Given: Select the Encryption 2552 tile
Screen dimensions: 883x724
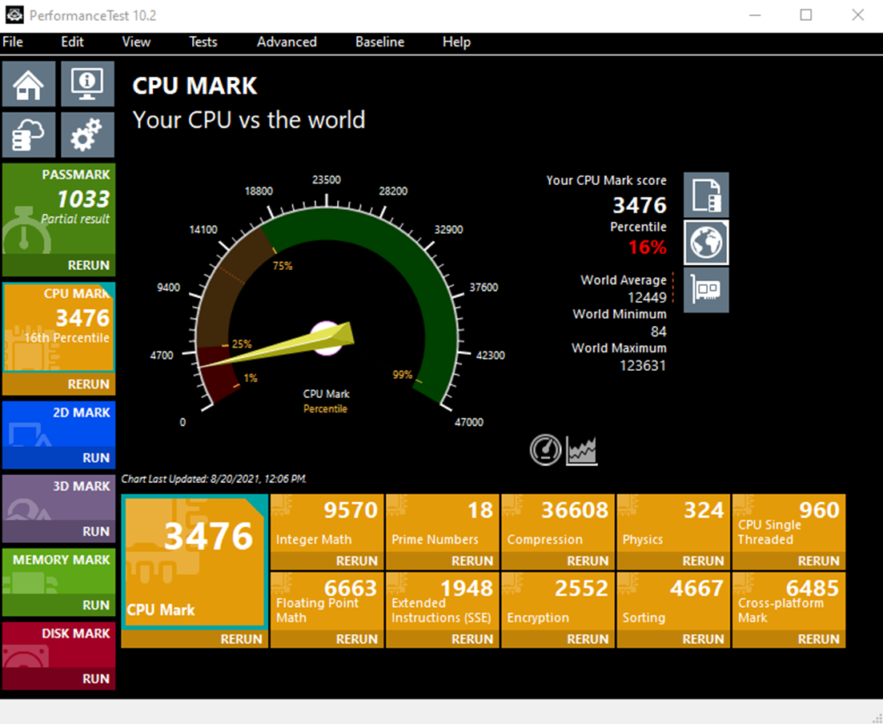Looking at the screenshot, I should coord(558,601).
